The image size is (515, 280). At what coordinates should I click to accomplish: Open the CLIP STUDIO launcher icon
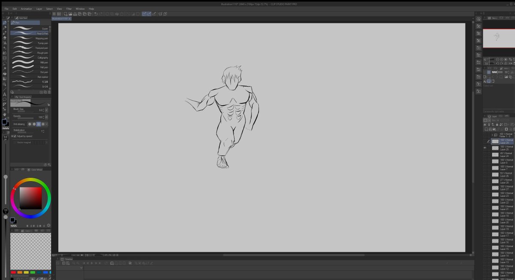pyautogui.click(x=59, y=14)
